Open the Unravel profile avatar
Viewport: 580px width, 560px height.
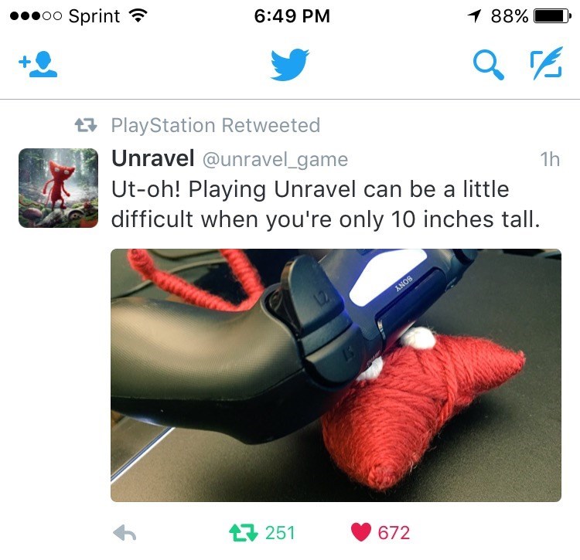[59, 188]
